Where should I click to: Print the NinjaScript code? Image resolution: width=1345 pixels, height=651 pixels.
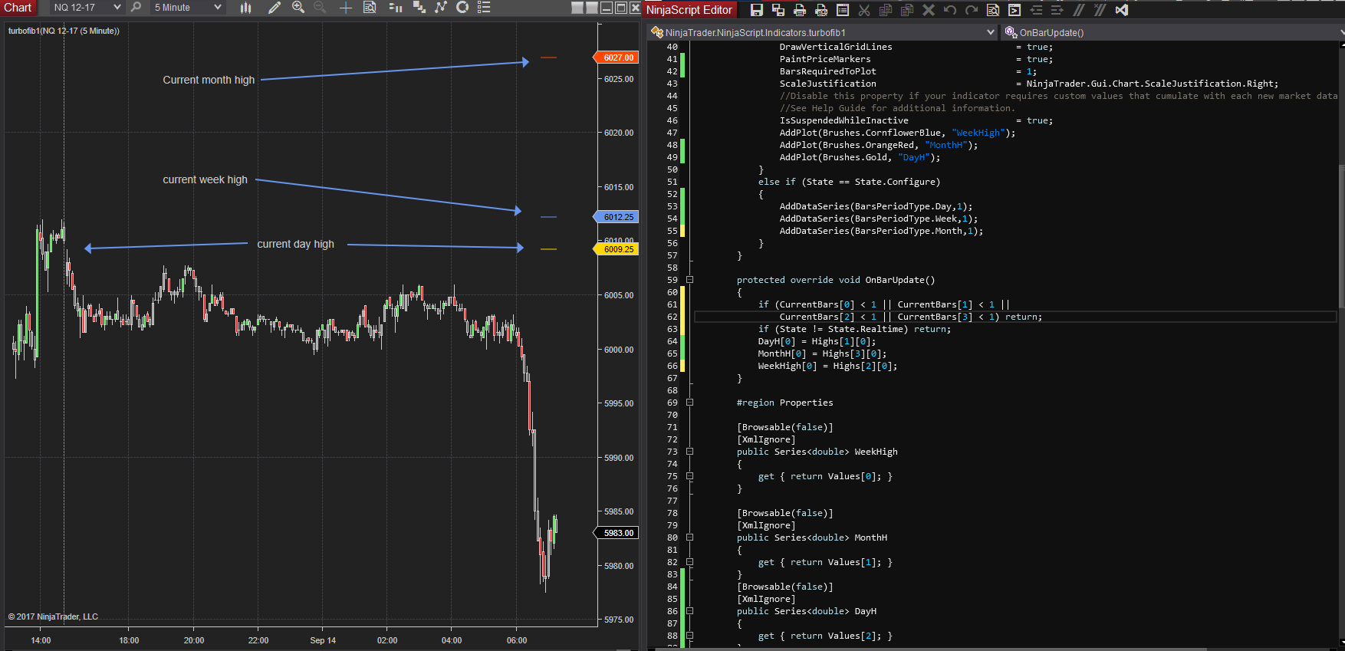pyautogui.click(x=800, y=10)
